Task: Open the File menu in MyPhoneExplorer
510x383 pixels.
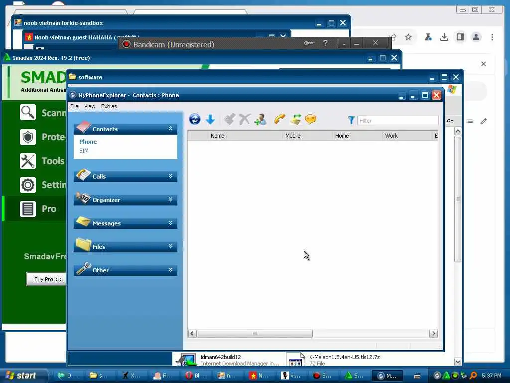Action: point(74,106)
